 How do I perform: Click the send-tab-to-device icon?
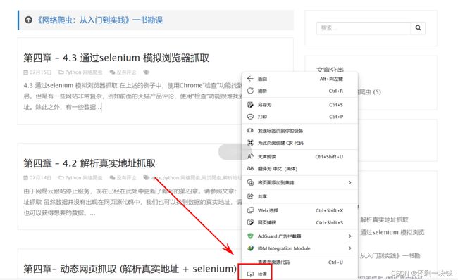click(250, 131)
